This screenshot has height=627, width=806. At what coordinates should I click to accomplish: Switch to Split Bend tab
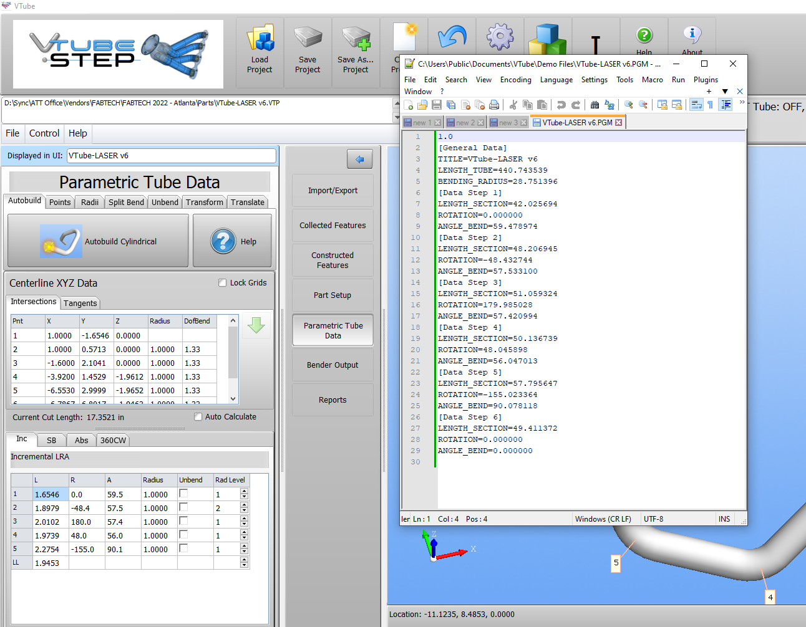pyautogui.click(x=126, y=203)
